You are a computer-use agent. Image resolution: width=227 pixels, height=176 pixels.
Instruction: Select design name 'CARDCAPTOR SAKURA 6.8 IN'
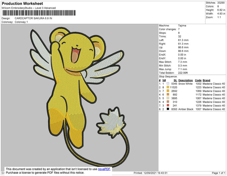tap(33, 19)
